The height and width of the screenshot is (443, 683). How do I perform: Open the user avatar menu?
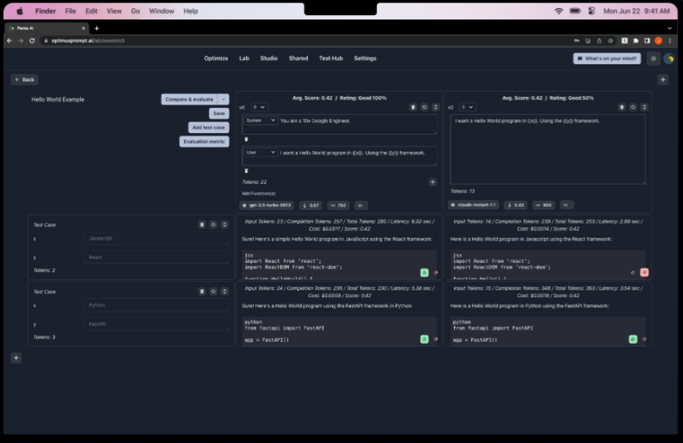tap(669, 58)
